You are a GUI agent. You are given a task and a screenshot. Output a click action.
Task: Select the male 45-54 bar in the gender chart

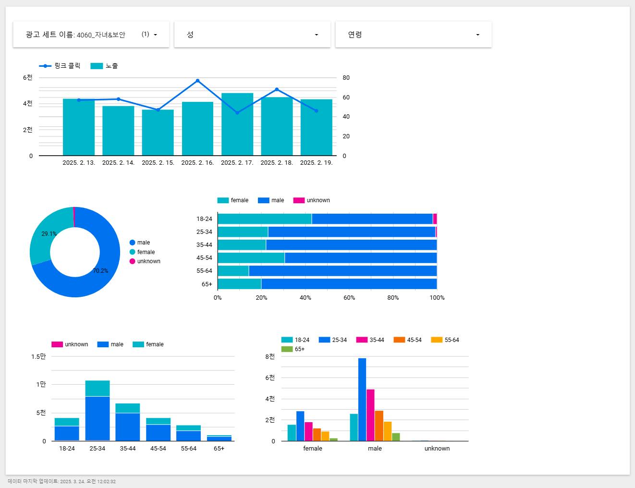pos(379,426)
